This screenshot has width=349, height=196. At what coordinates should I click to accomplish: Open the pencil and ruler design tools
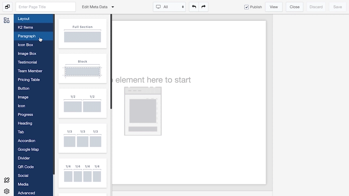[7, 180]
